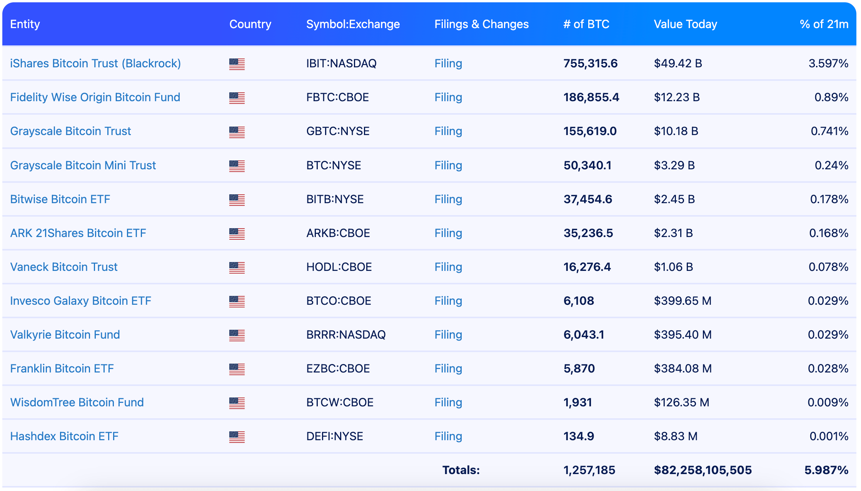Click the US flag beside Fidelity Wise Origin
The width and height of the screenshot is (861, 491).
coord(237,98)
